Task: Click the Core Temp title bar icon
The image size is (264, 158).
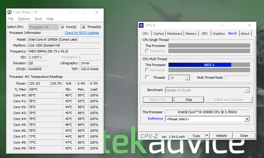Action: tap(10, 12)
